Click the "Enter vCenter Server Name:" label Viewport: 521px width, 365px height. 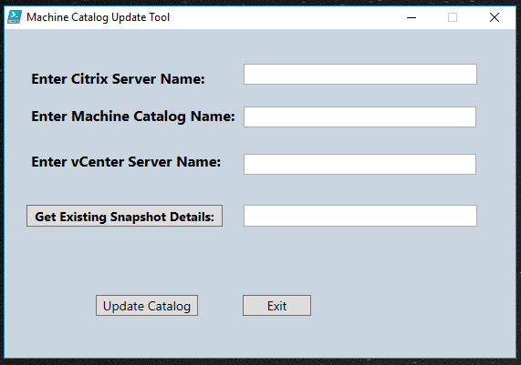[x=126, y=162]
